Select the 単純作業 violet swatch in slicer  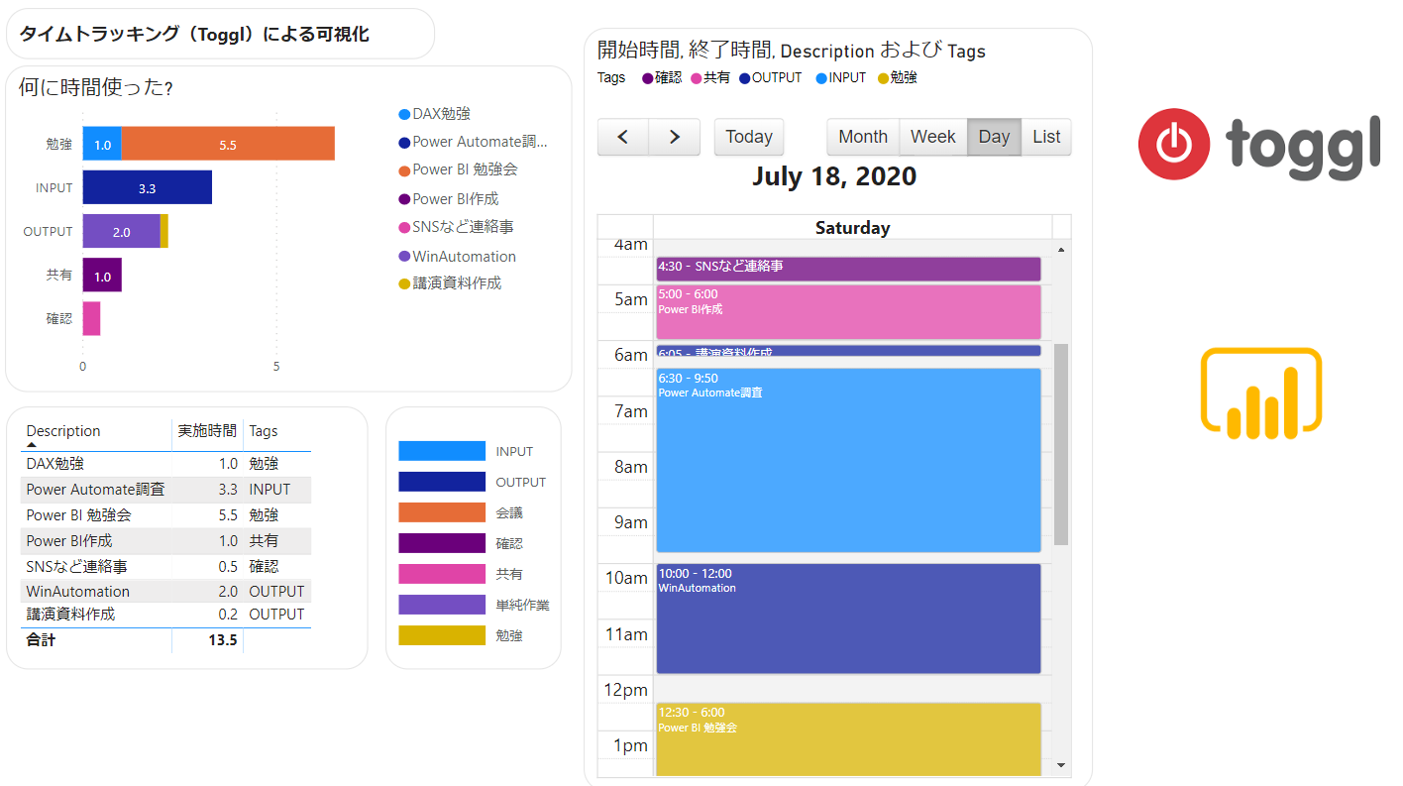pos(442,605)
